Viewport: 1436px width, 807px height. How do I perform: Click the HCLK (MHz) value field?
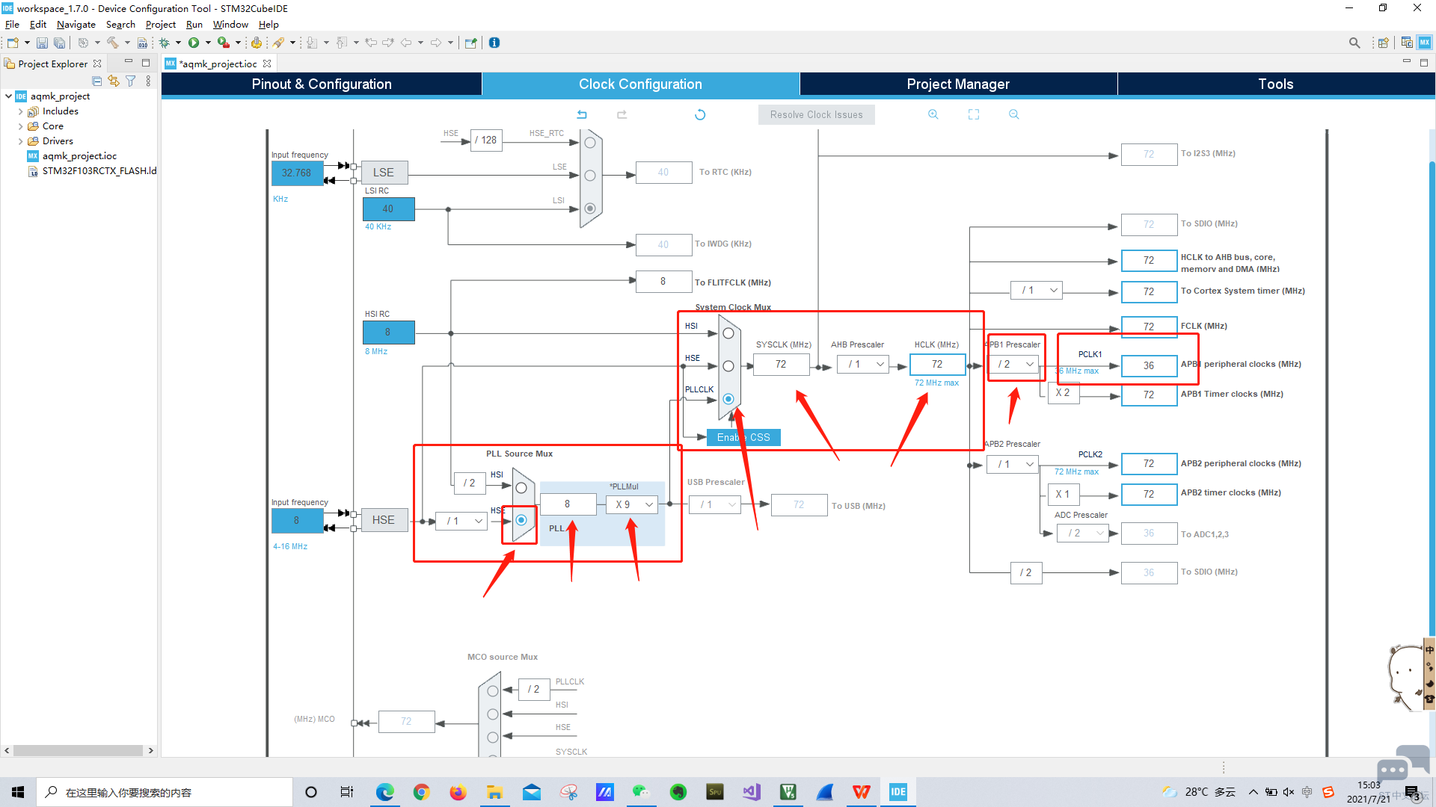(936, 364)
